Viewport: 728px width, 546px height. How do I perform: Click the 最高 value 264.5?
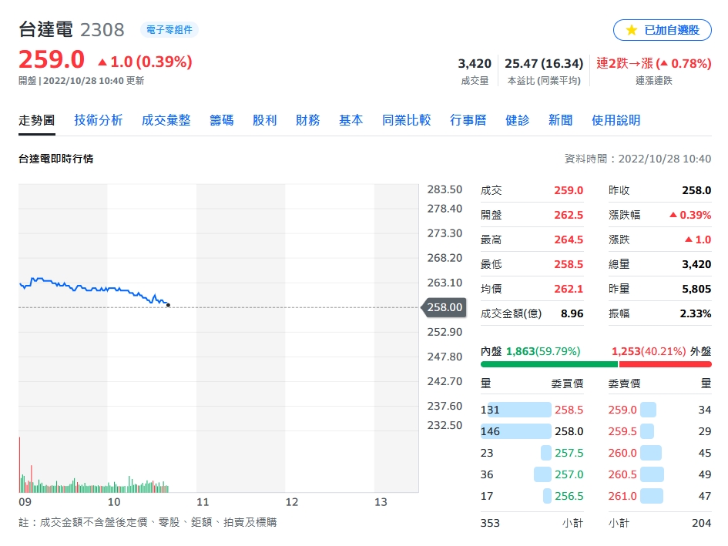569,240
